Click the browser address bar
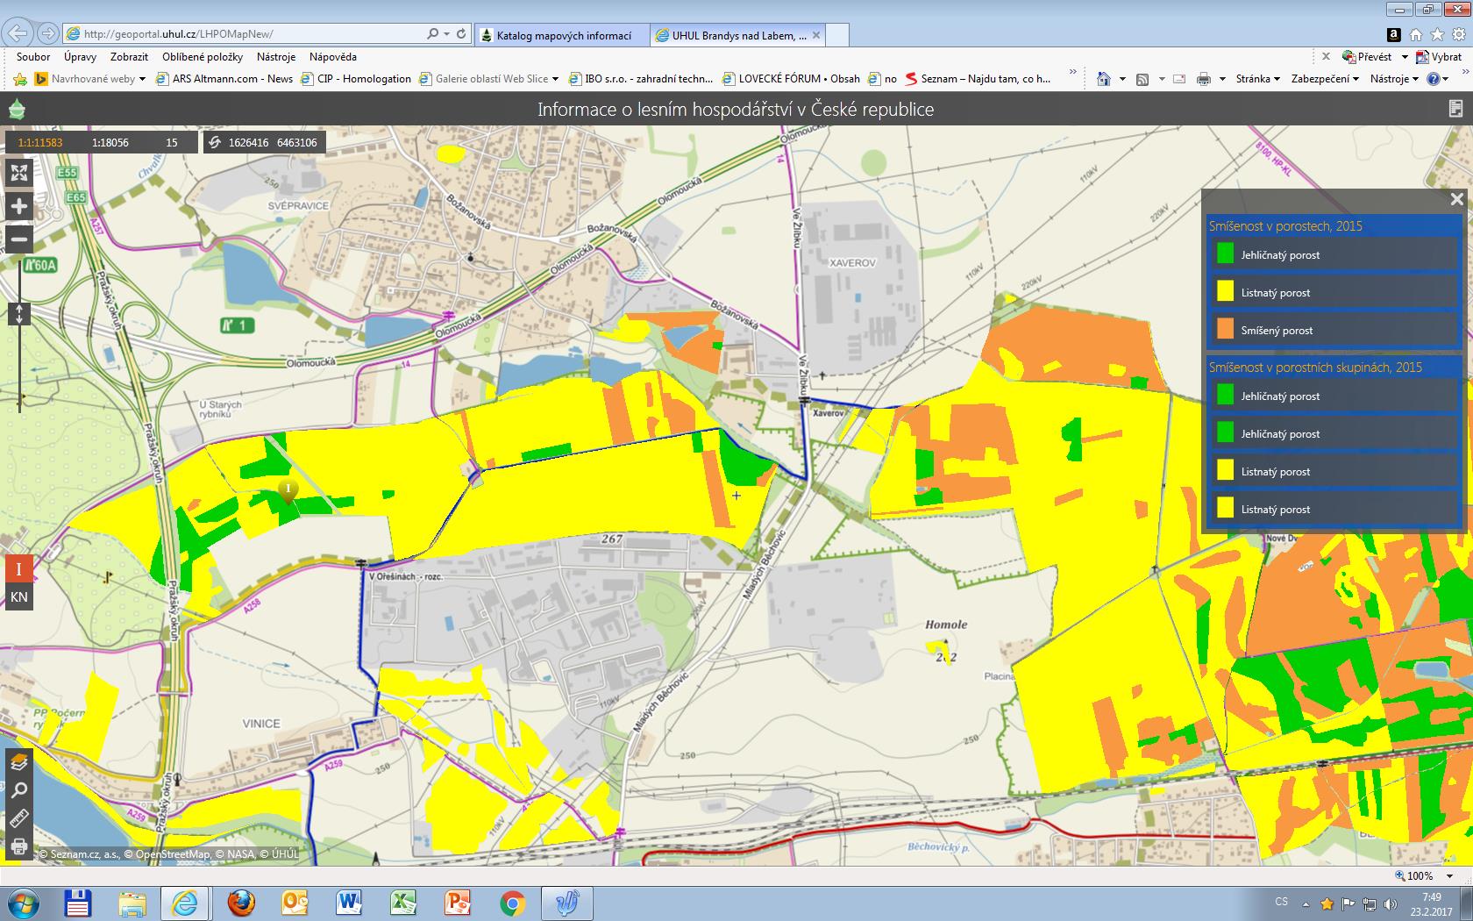This screenshot has width=1473, height=921. [245, 34]
